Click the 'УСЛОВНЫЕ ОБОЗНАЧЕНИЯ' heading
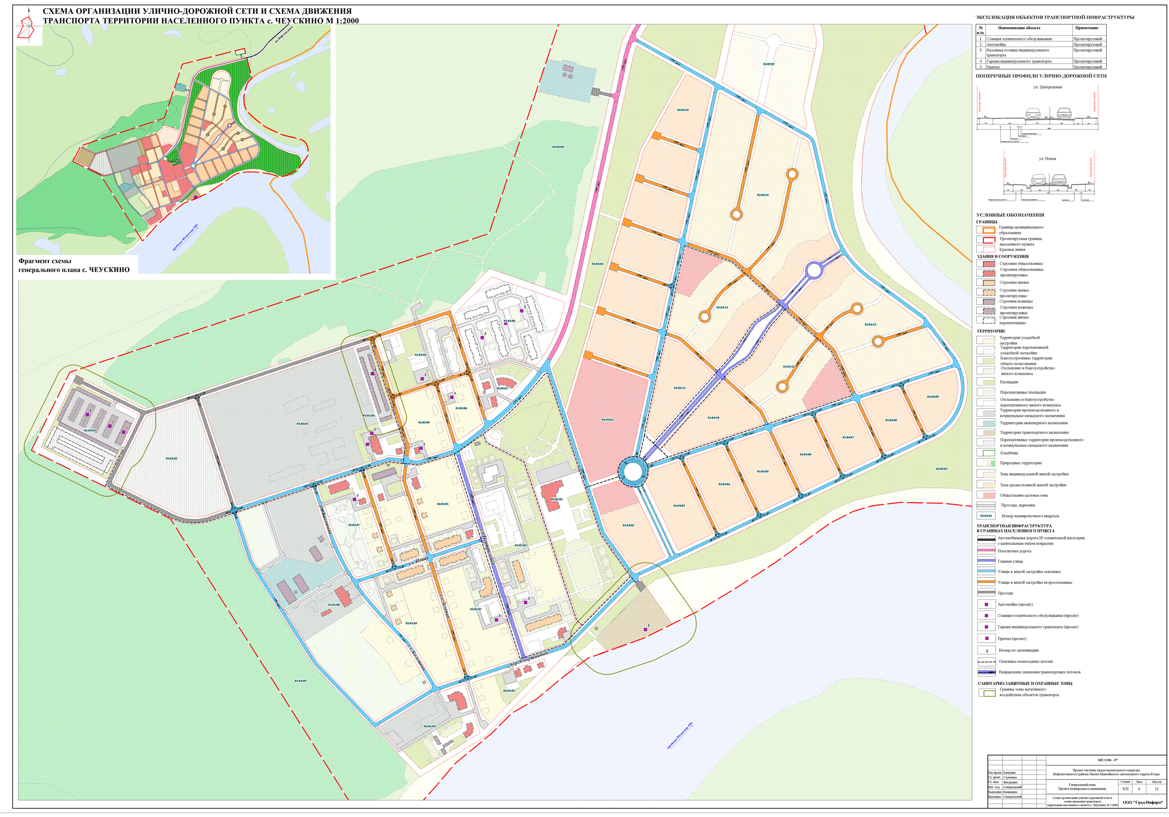 [x=1010, y=215]
